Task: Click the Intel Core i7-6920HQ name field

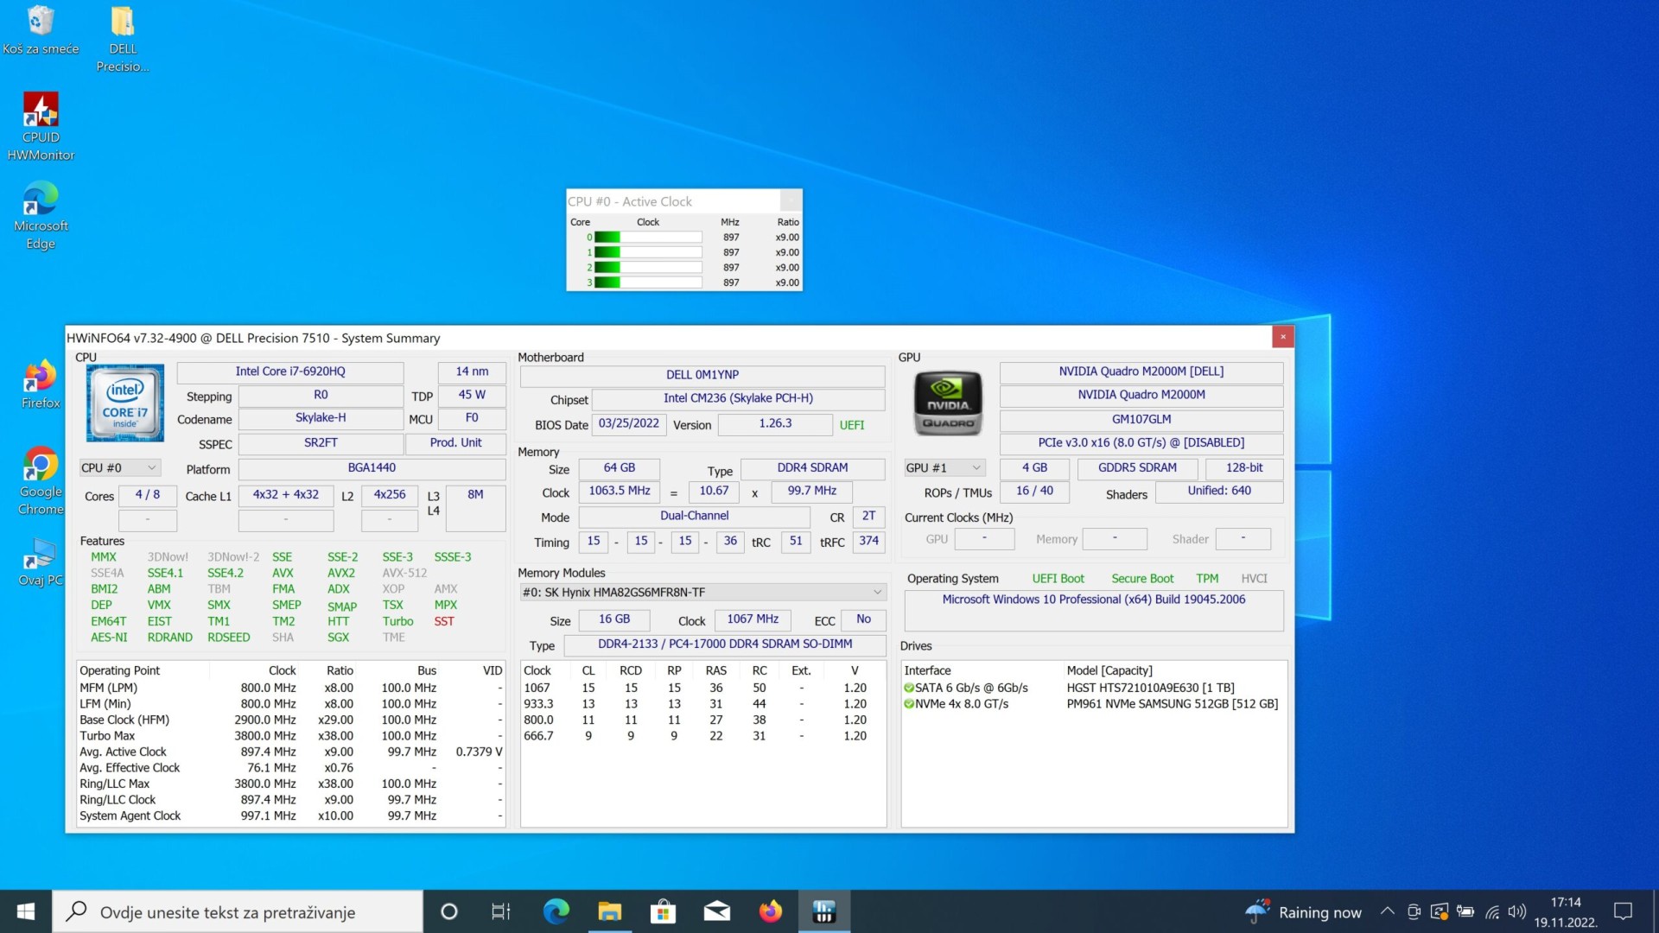Action: (290, 371)
